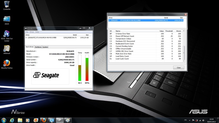The image size is (219, 123).
Task: Click Close button in SMART attributes window
Action: point(178,68)
